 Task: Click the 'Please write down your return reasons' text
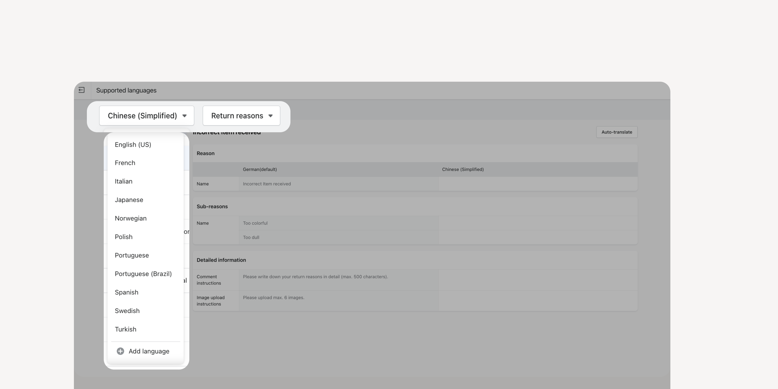315,277
